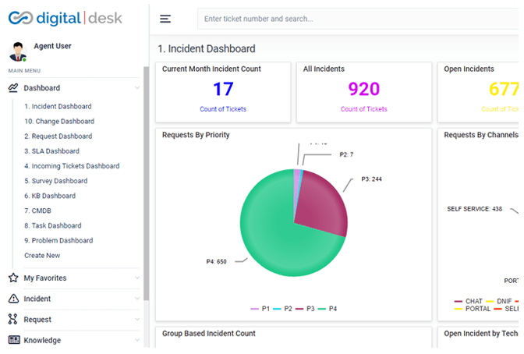
Task: Click the Create New link
Action: point(42,256)
